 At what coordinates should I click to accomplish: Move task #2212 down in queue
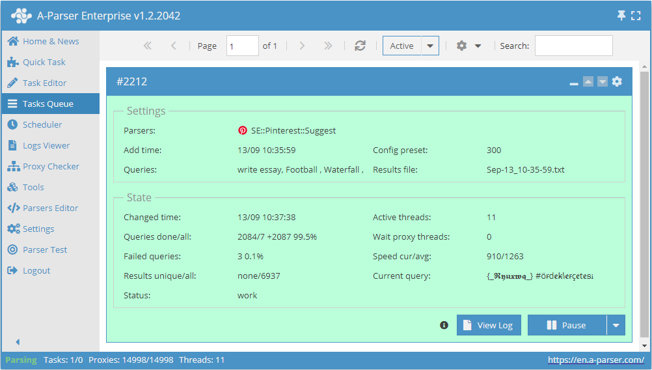603,81
